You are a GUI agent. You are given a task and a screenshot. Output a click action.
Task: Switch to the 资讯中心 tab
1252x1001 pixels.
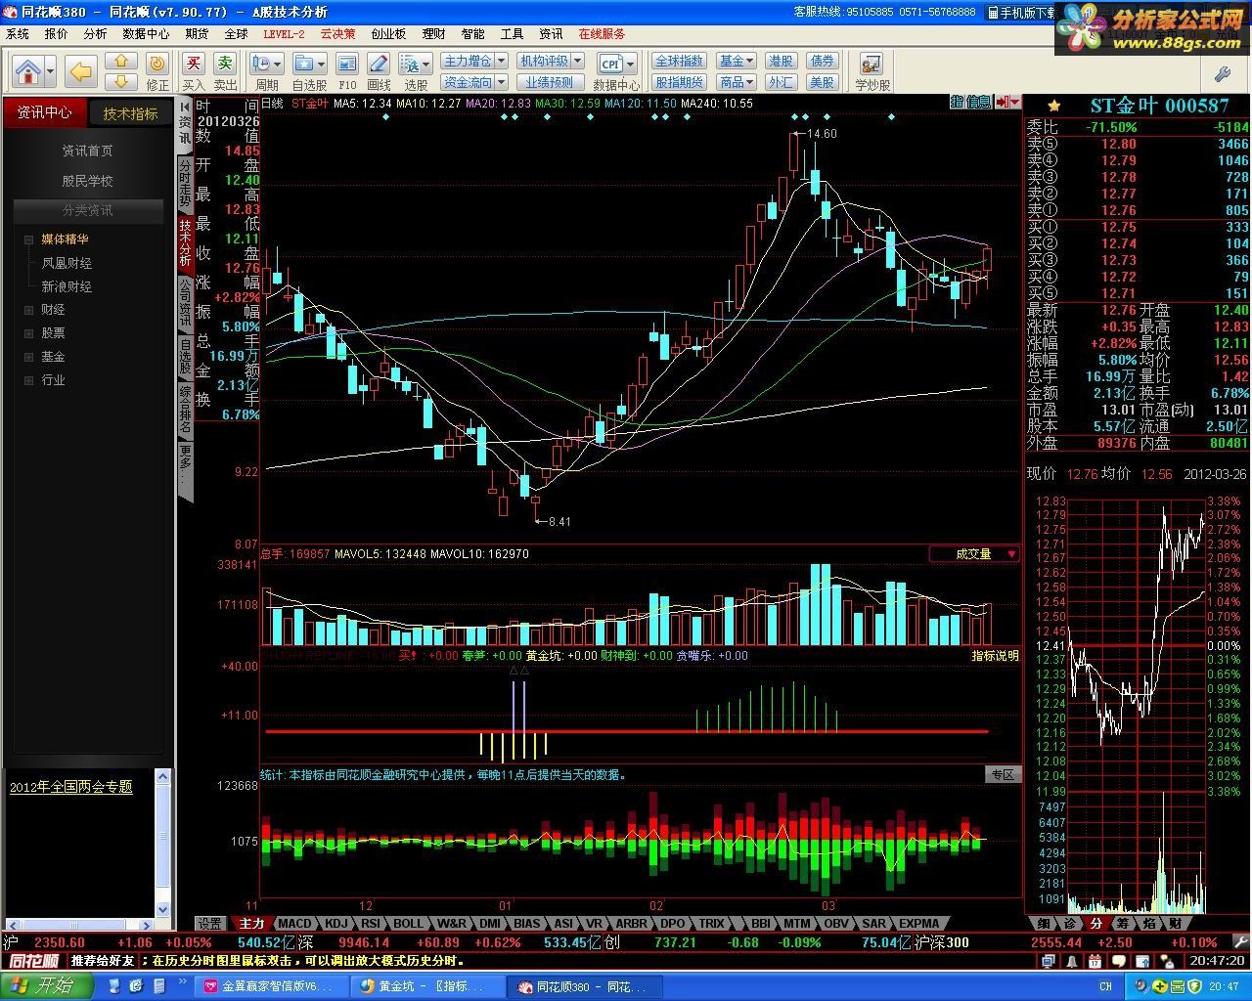click(x=45, y=113)
